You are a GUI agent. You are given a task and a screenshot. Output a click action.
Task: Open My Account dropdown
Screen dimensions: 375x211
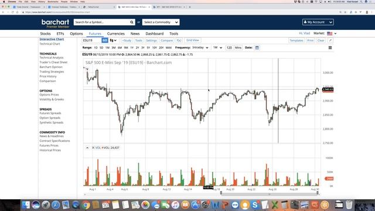click(318, 22)
